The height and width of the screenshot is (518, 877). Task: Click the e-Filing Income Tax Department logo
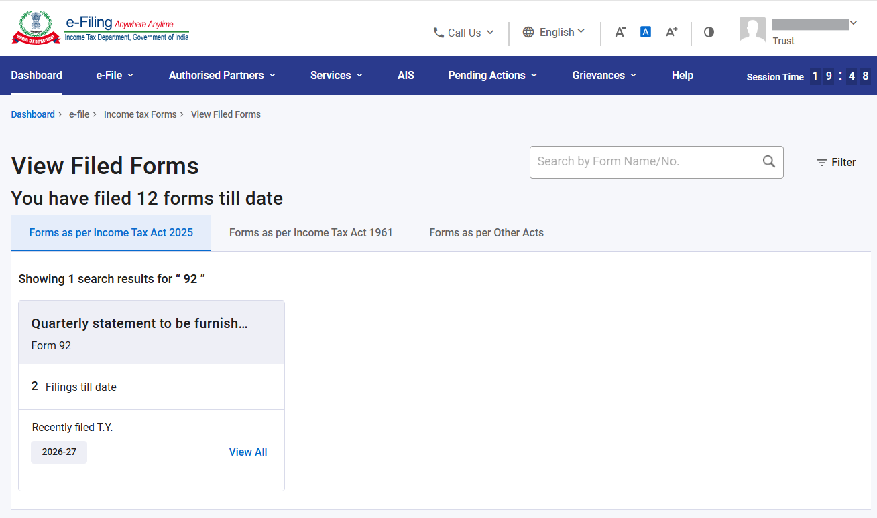coord(101,28)
